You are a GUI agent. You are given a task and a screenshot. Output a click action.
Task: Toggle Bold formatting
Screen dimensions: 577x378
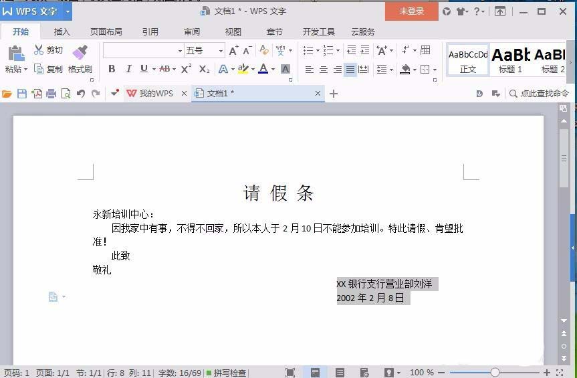112,69
